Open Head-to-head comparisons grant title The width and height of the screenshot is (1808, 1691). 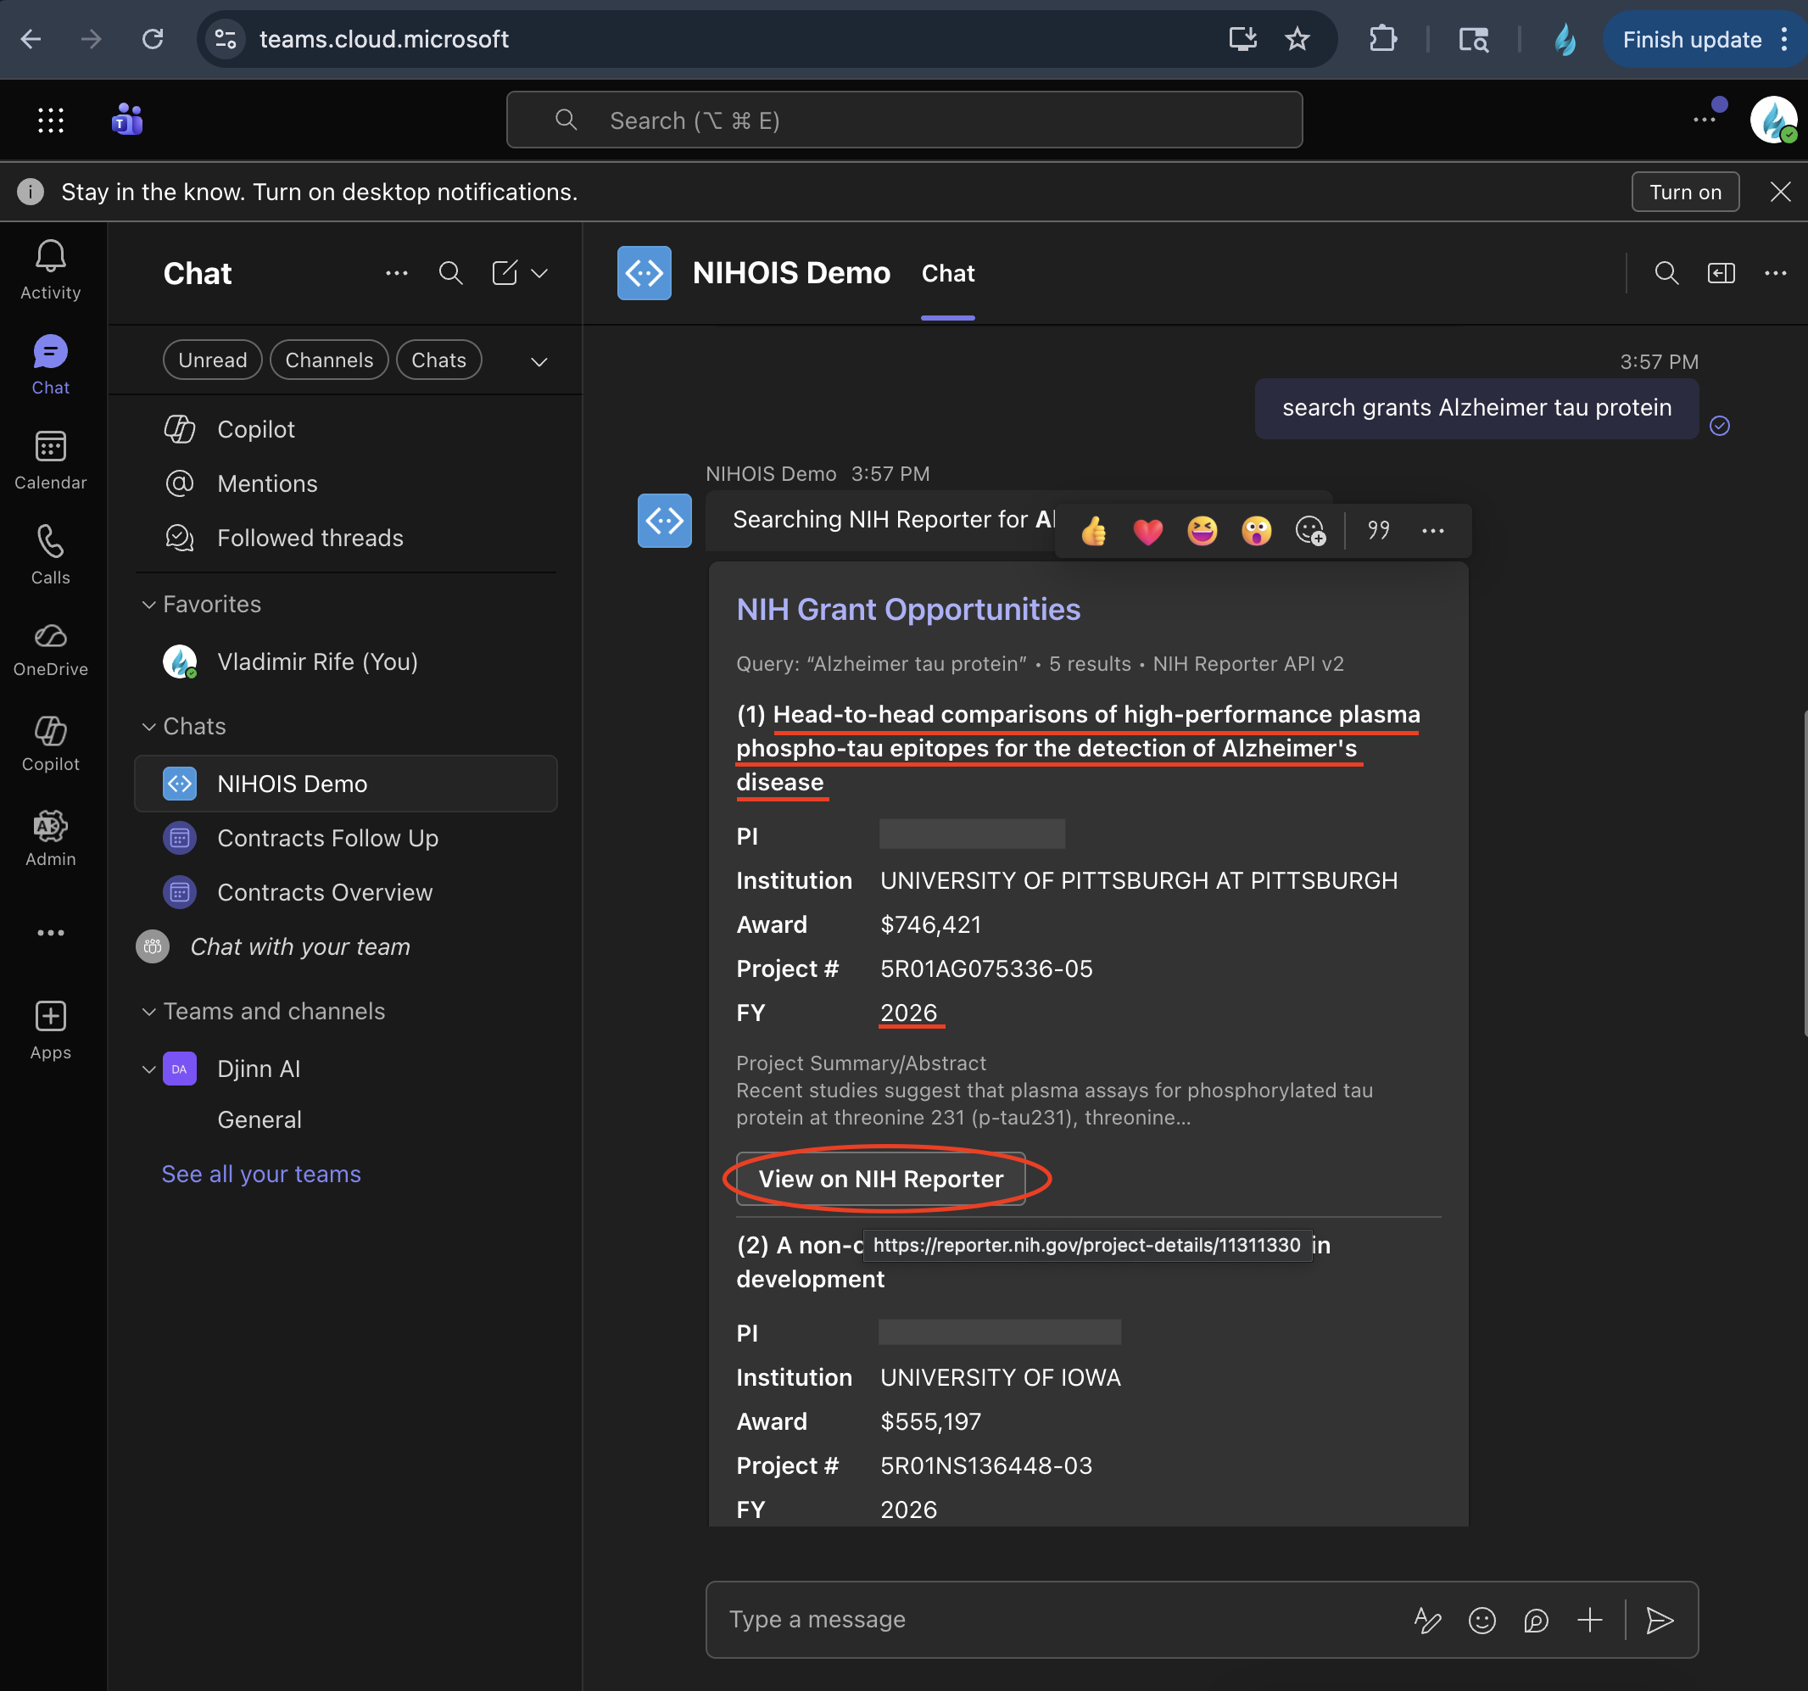1078,749
